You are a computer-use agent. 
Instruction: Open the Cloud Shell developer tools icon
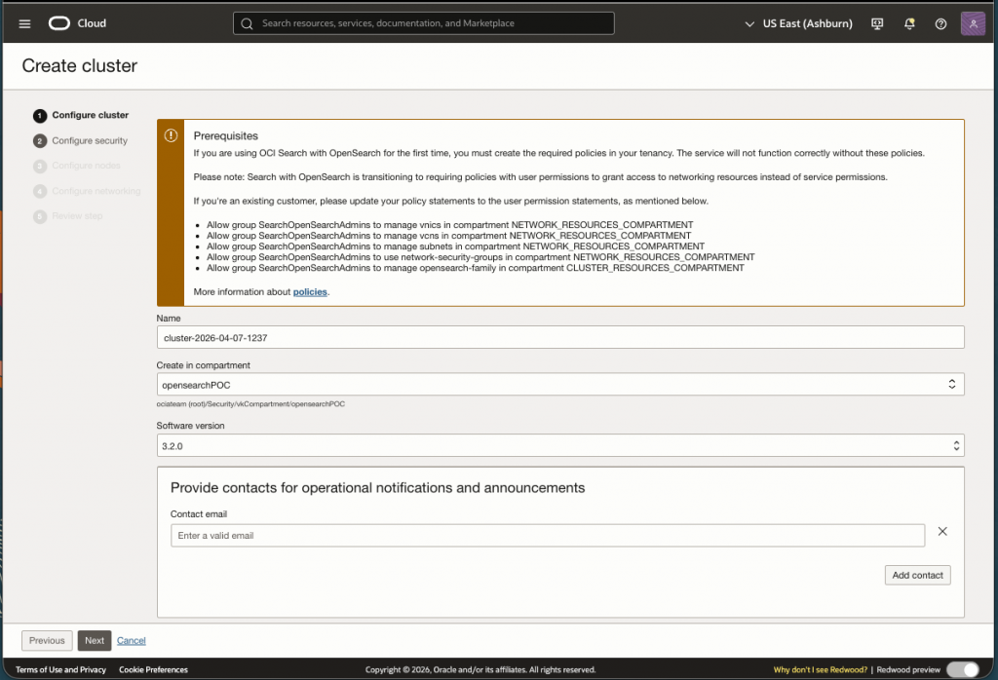tap(877, 23)
